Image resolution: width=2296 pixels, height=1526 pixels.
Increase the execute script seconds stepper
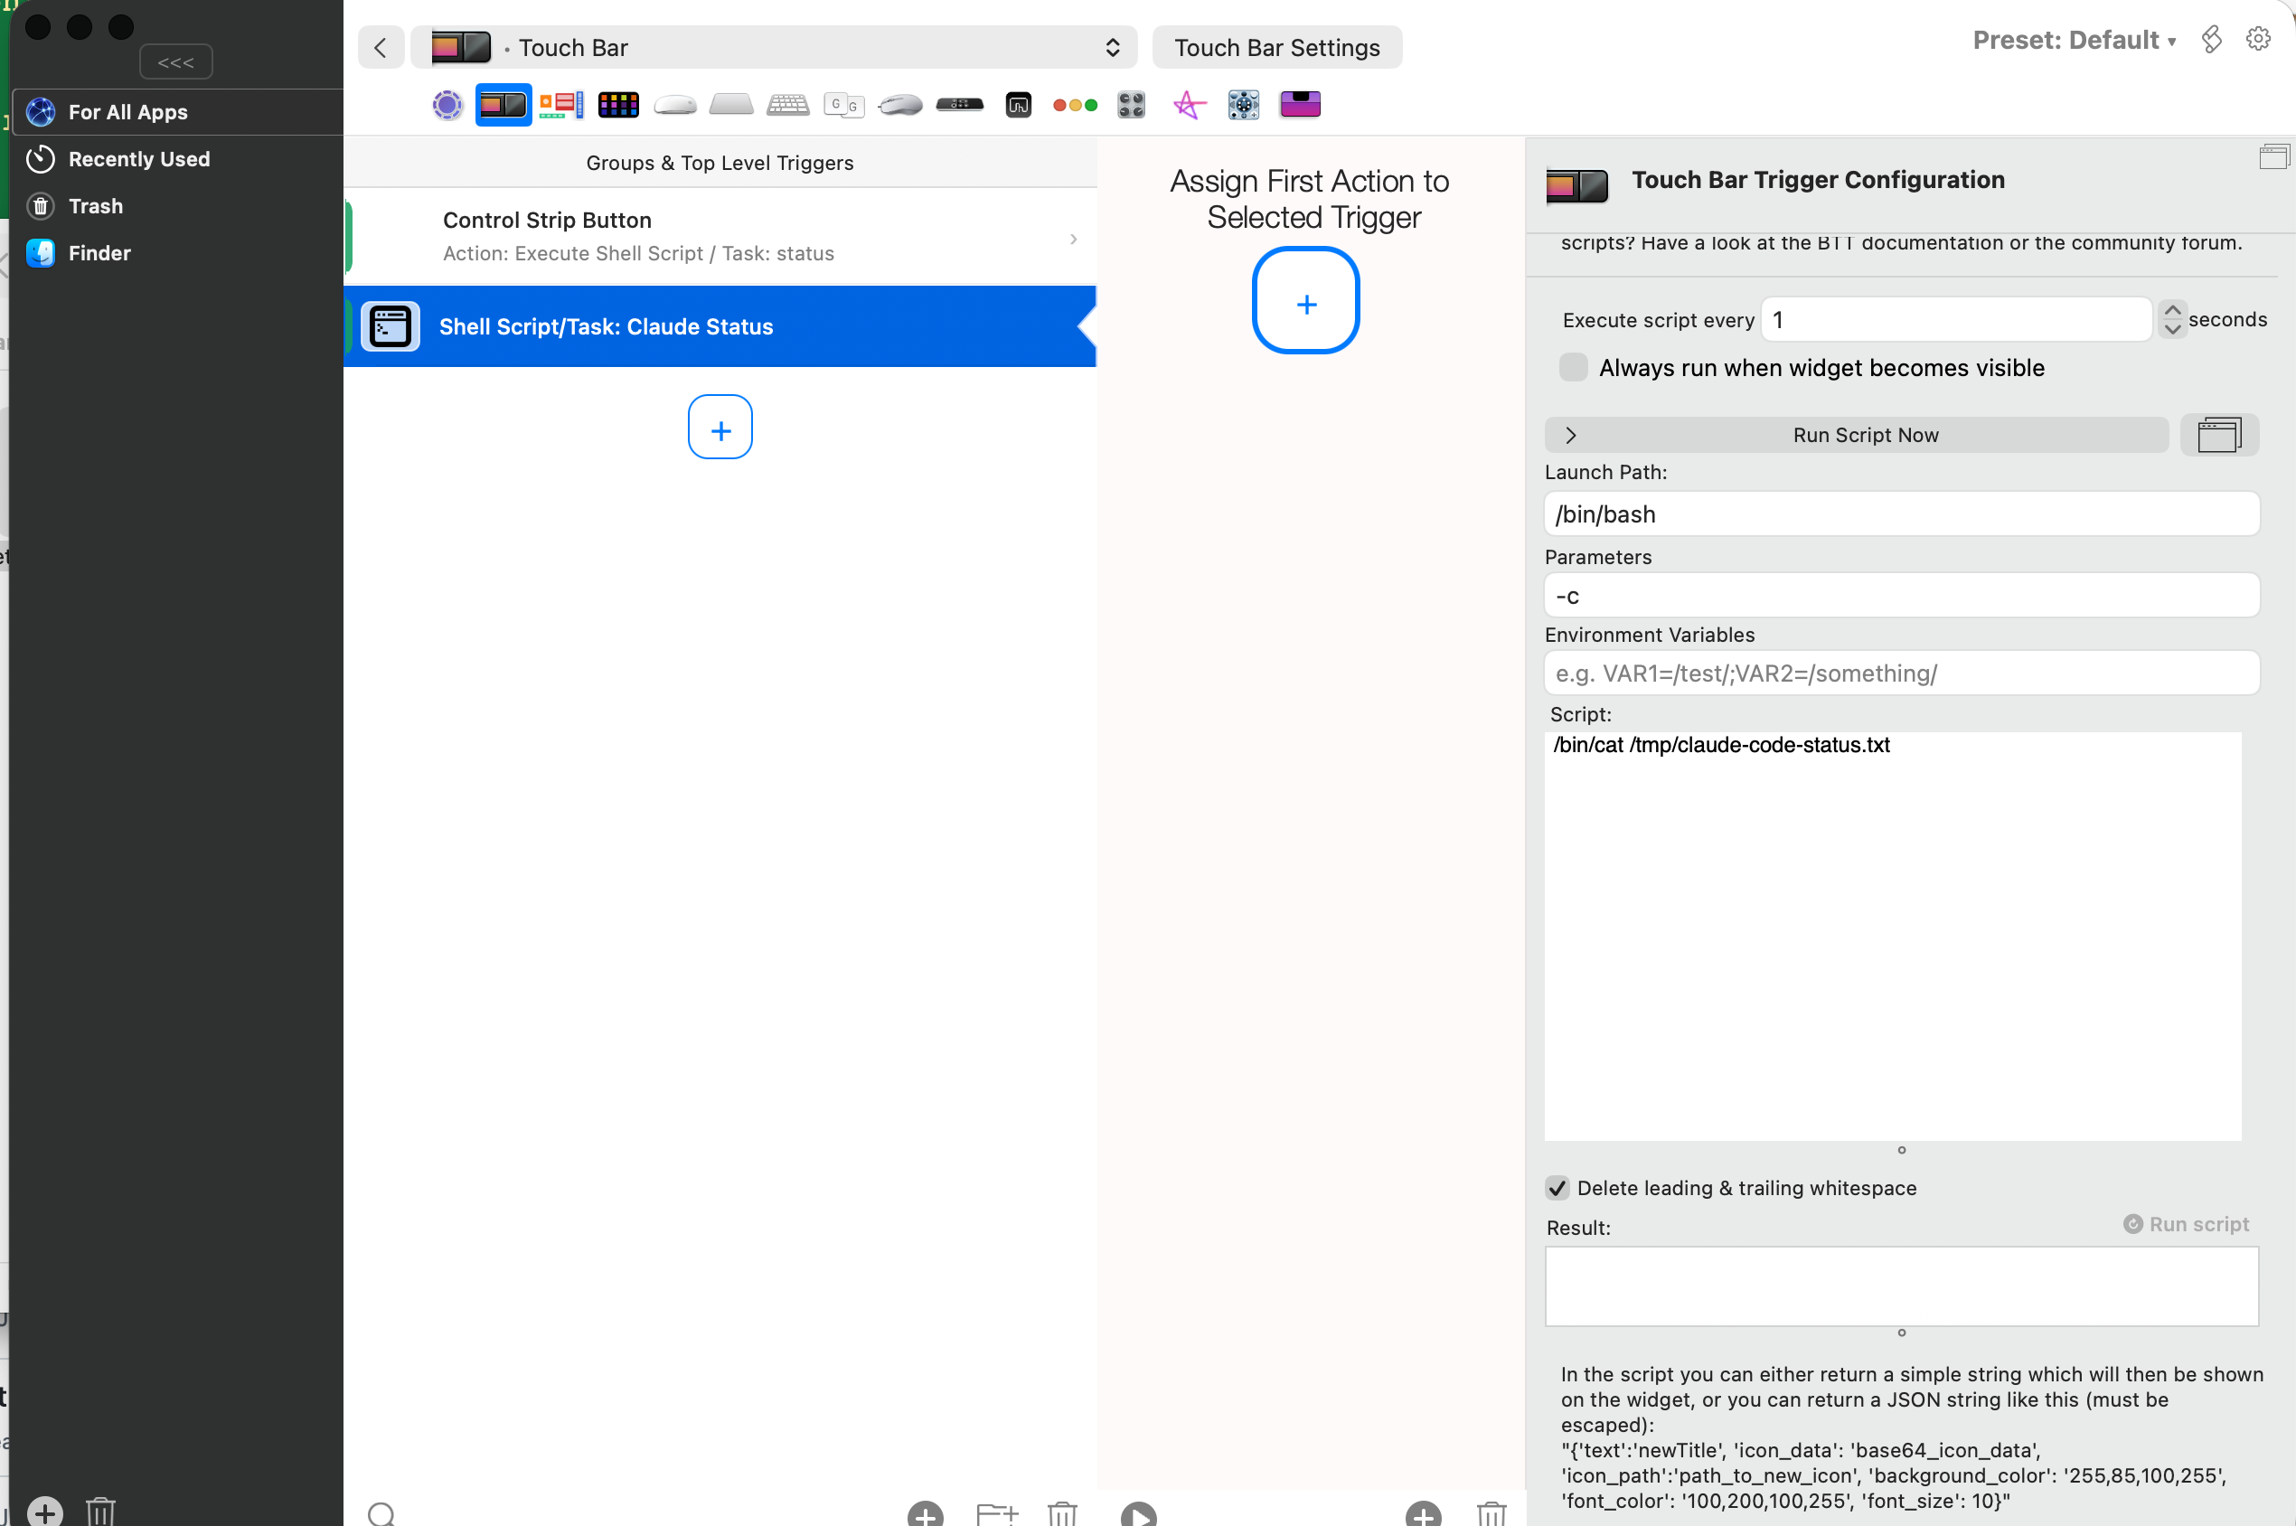pos(2173,311)
